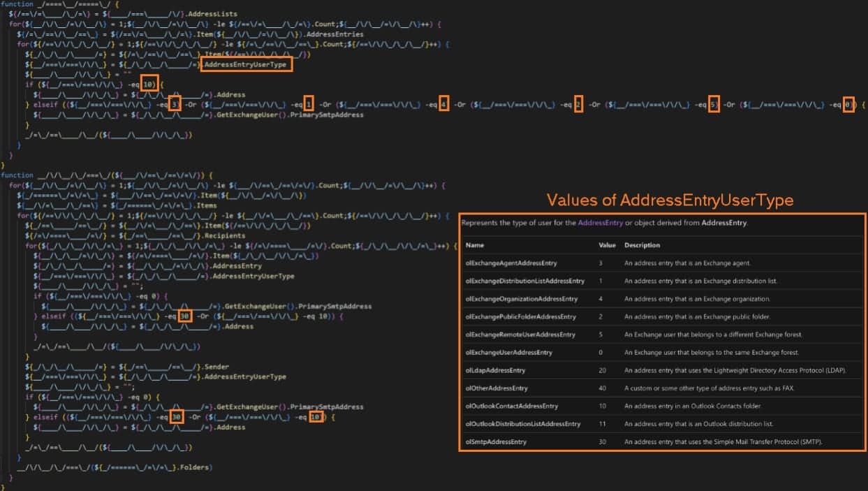Click the highlighted AddressEntryUserType property in the code
The image size is (868, 491).
tap(247, 65)
